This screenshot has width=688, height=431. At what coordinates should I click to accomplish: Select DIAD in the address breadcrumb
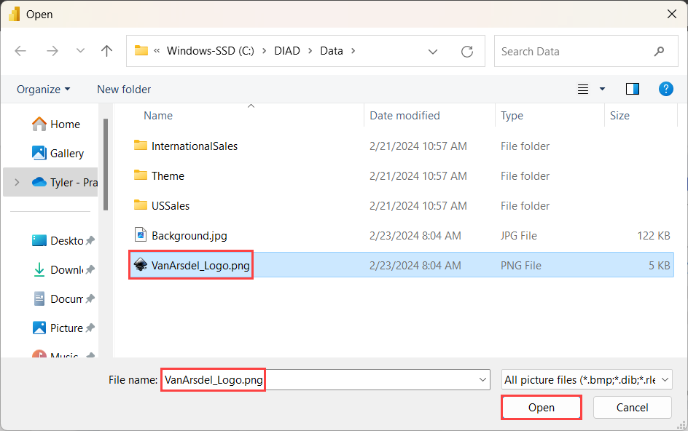(x=287, y=51)
